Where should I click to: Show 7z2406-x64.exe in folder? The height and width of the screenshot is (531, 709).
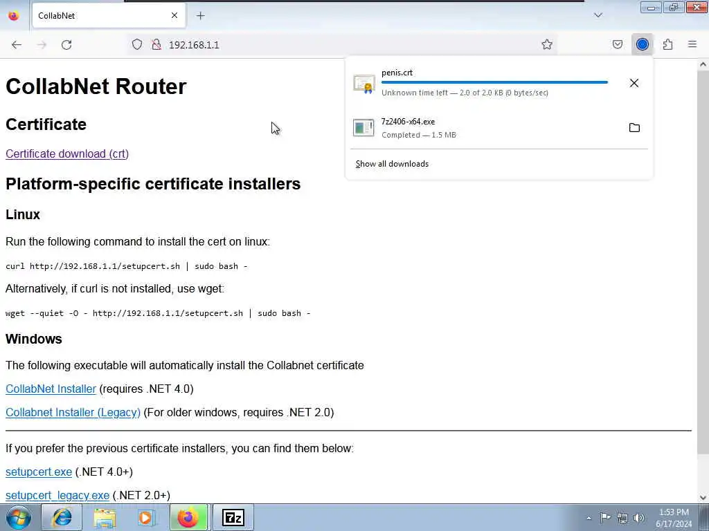pyautogui.click(x=634, y=128)
